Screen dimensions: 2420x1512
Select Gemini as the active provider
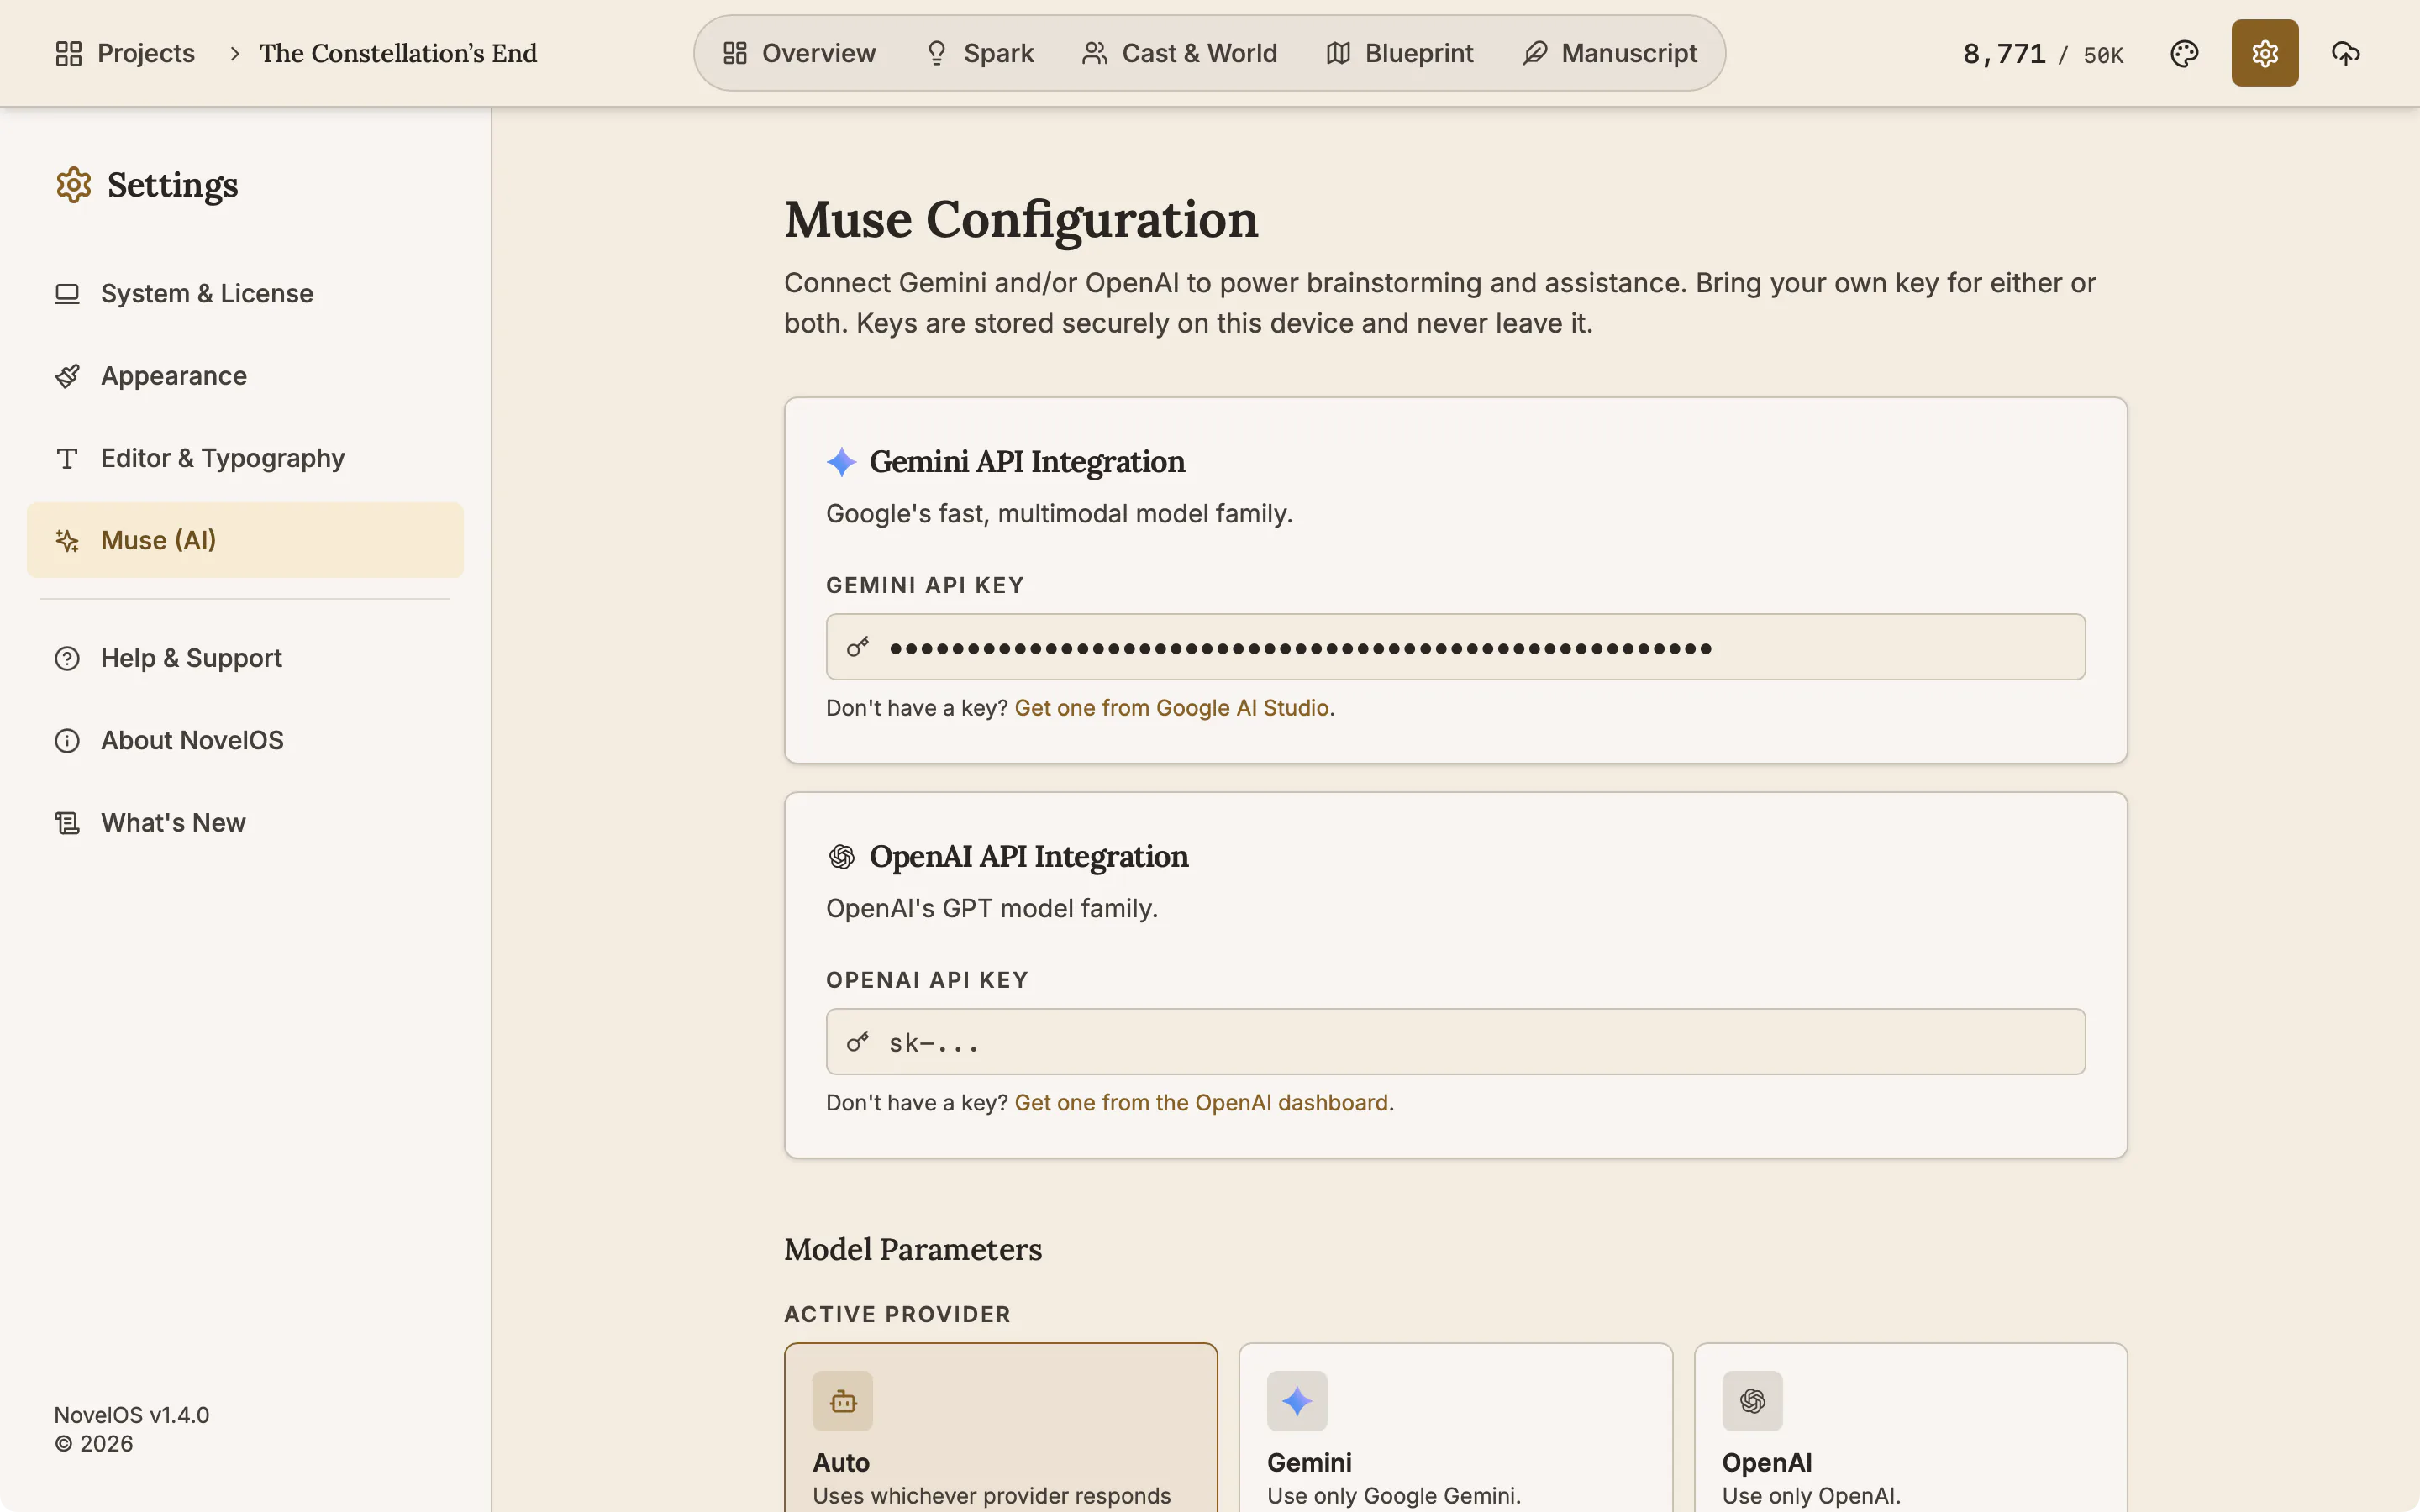1455,1427
